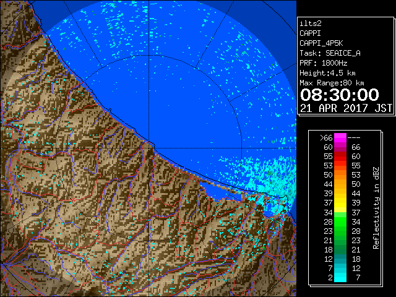
Task: Select the dark red 55–60 dBZ swatch
Action: click(x=340, y=157)
